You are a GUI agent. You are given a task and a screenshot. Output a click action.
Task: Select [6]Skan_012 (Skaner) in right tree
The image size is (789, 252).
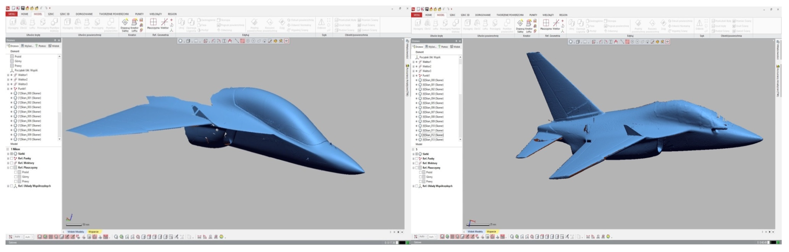coord(433,135)
